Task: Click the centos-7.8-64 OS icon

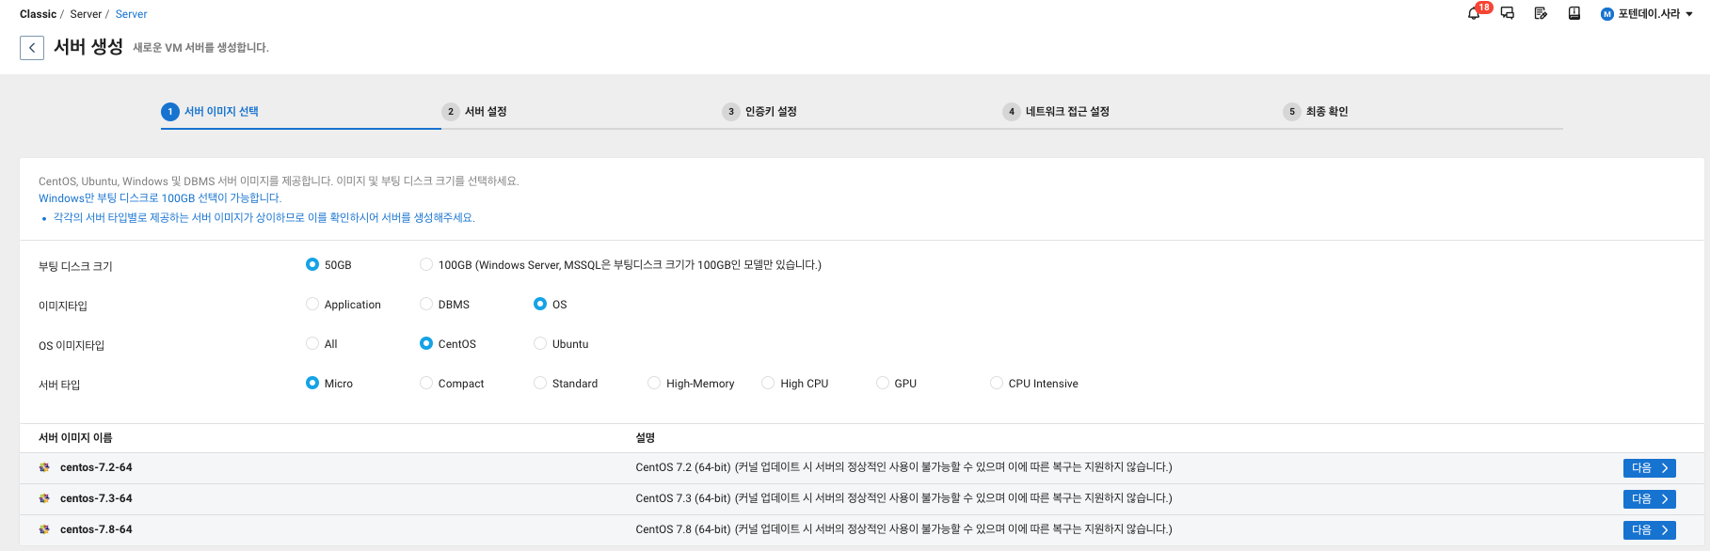Action: (x=44, y=529)
